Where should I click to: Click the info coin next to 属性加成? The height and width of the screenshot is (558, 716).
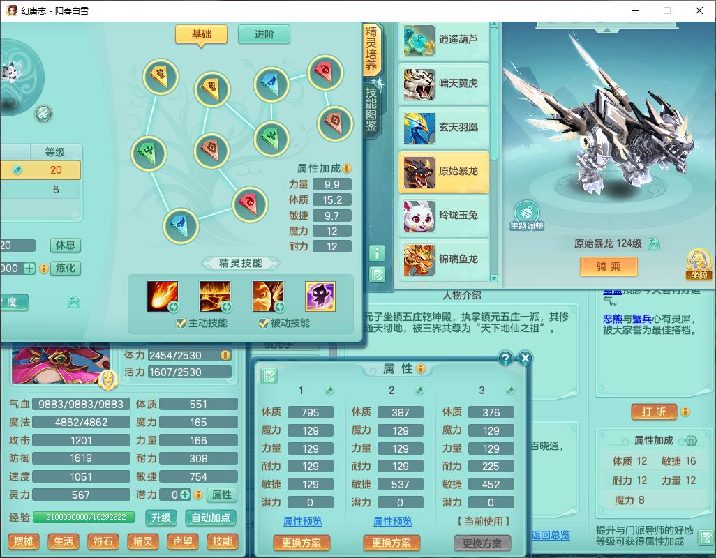(347, 168)
